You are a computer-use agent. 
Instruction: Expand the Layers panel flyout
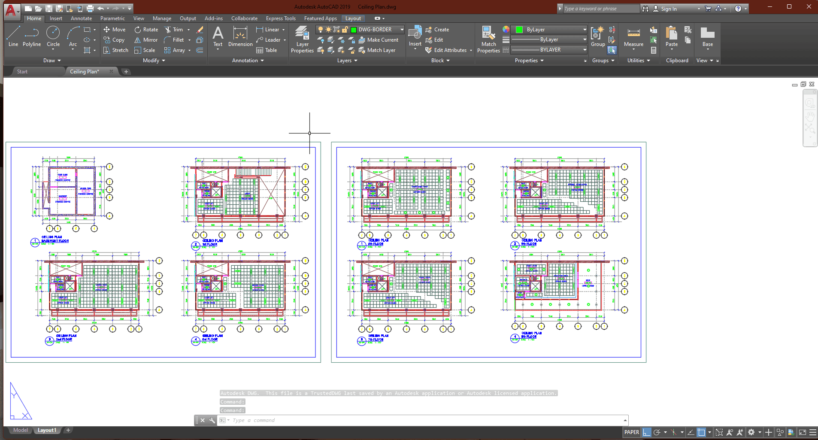coord(347,61)
